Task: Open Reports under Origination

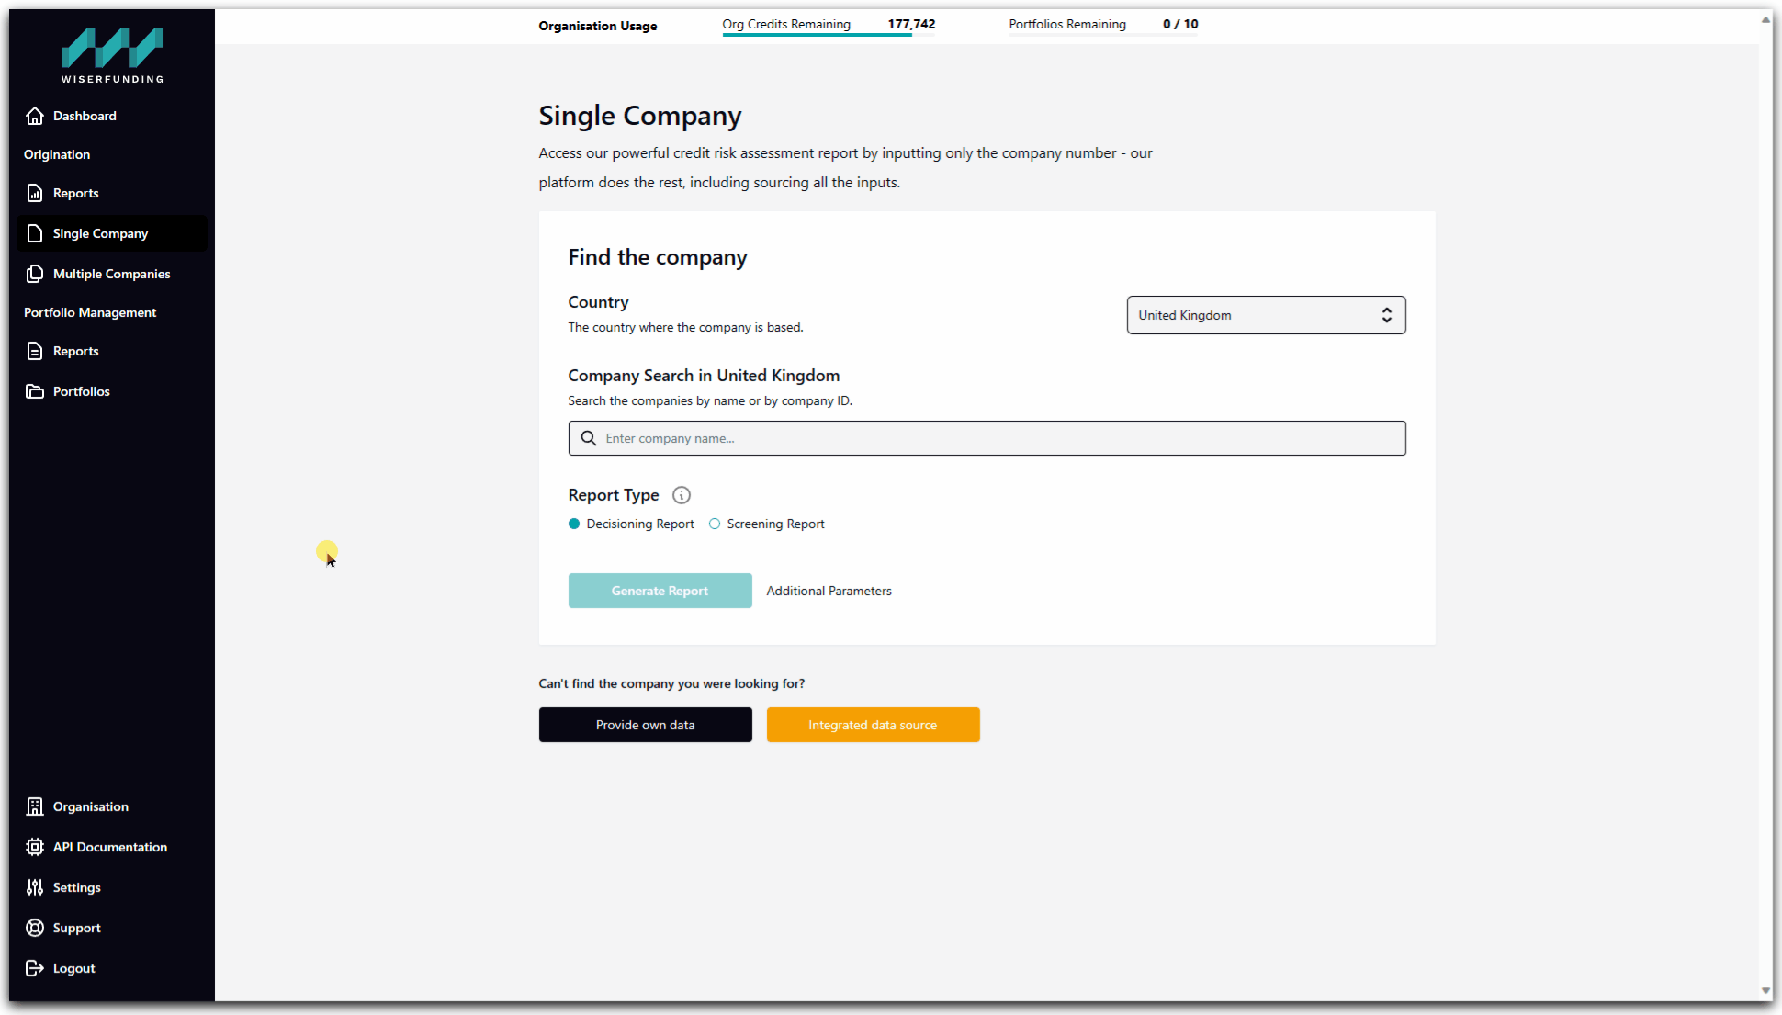Action: tap(112, 193)
